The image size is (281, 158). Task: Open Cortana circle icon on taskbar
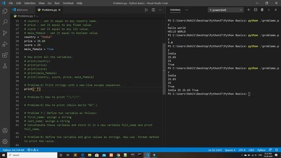pyautogui.click(x=61, y=155)
